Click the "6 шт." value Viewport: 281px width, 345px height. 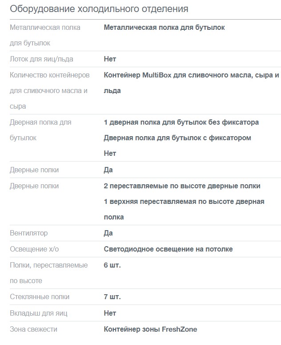point(112,265)
